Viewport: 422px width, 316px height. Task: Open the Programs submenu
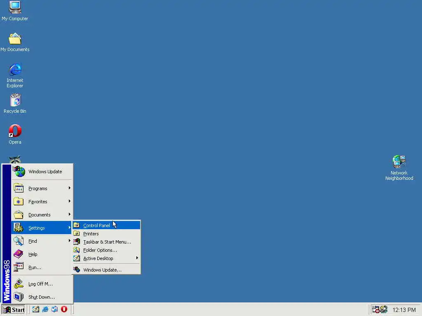point(42,188)
